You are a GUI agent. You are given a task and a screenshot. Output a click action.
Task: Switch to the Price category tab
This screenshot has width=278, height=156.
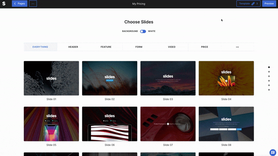[204, 47]
